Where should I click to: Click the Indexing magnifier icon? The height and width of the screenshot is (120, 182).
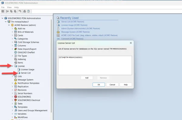[15, 59]
